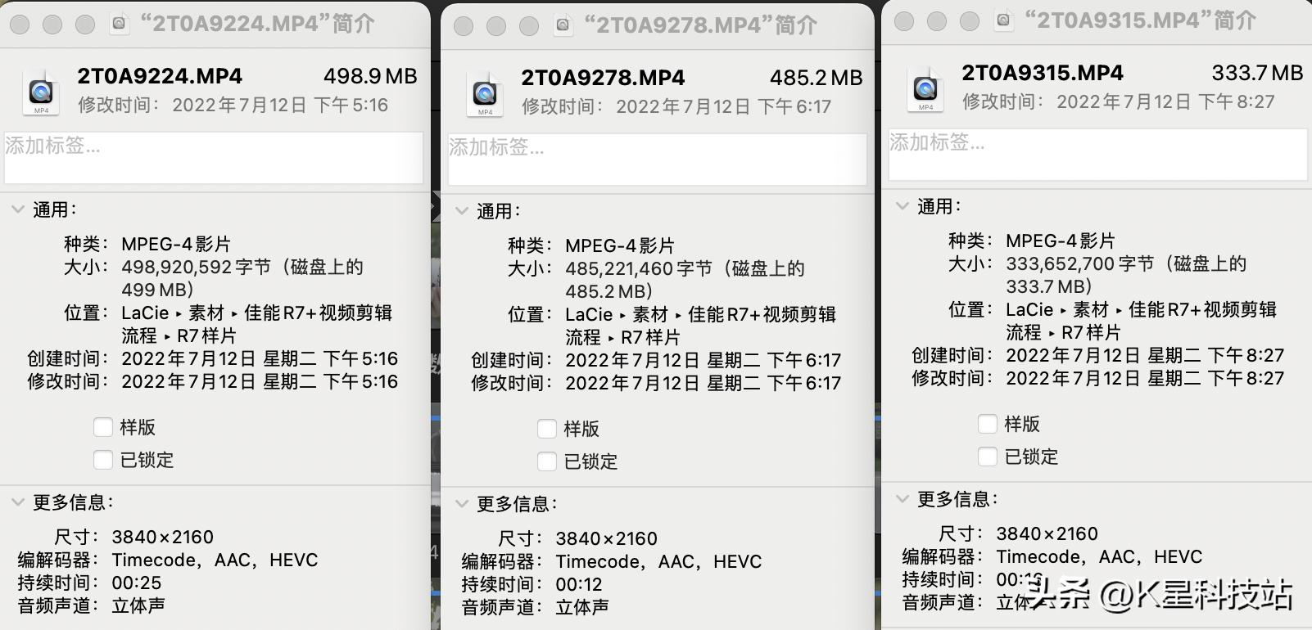The width and height of the screenshot is (1312, 630).
Task: Click codec text in 2T0A9224.MP4 window
Action: tap(215, 560)
